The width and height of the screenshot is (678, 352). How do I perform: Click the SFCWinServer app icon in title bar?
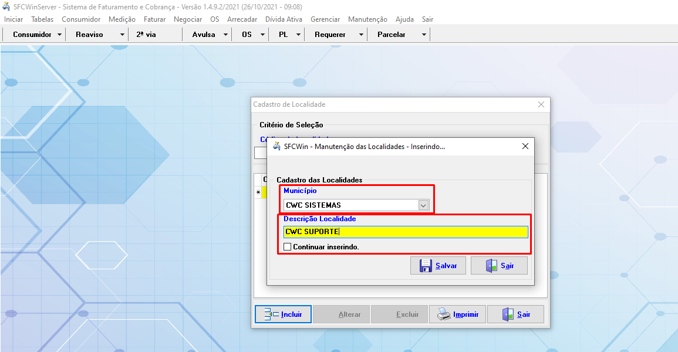[x=6, y=6]
